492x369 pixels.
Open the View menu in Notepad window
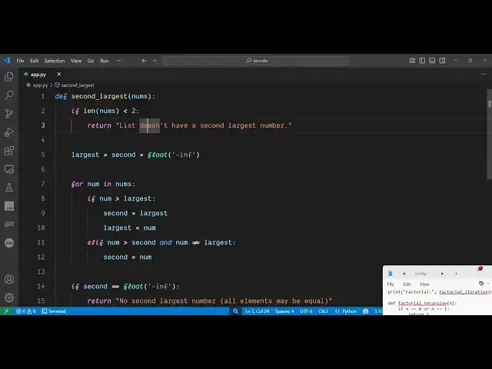(x=424, y=284)
